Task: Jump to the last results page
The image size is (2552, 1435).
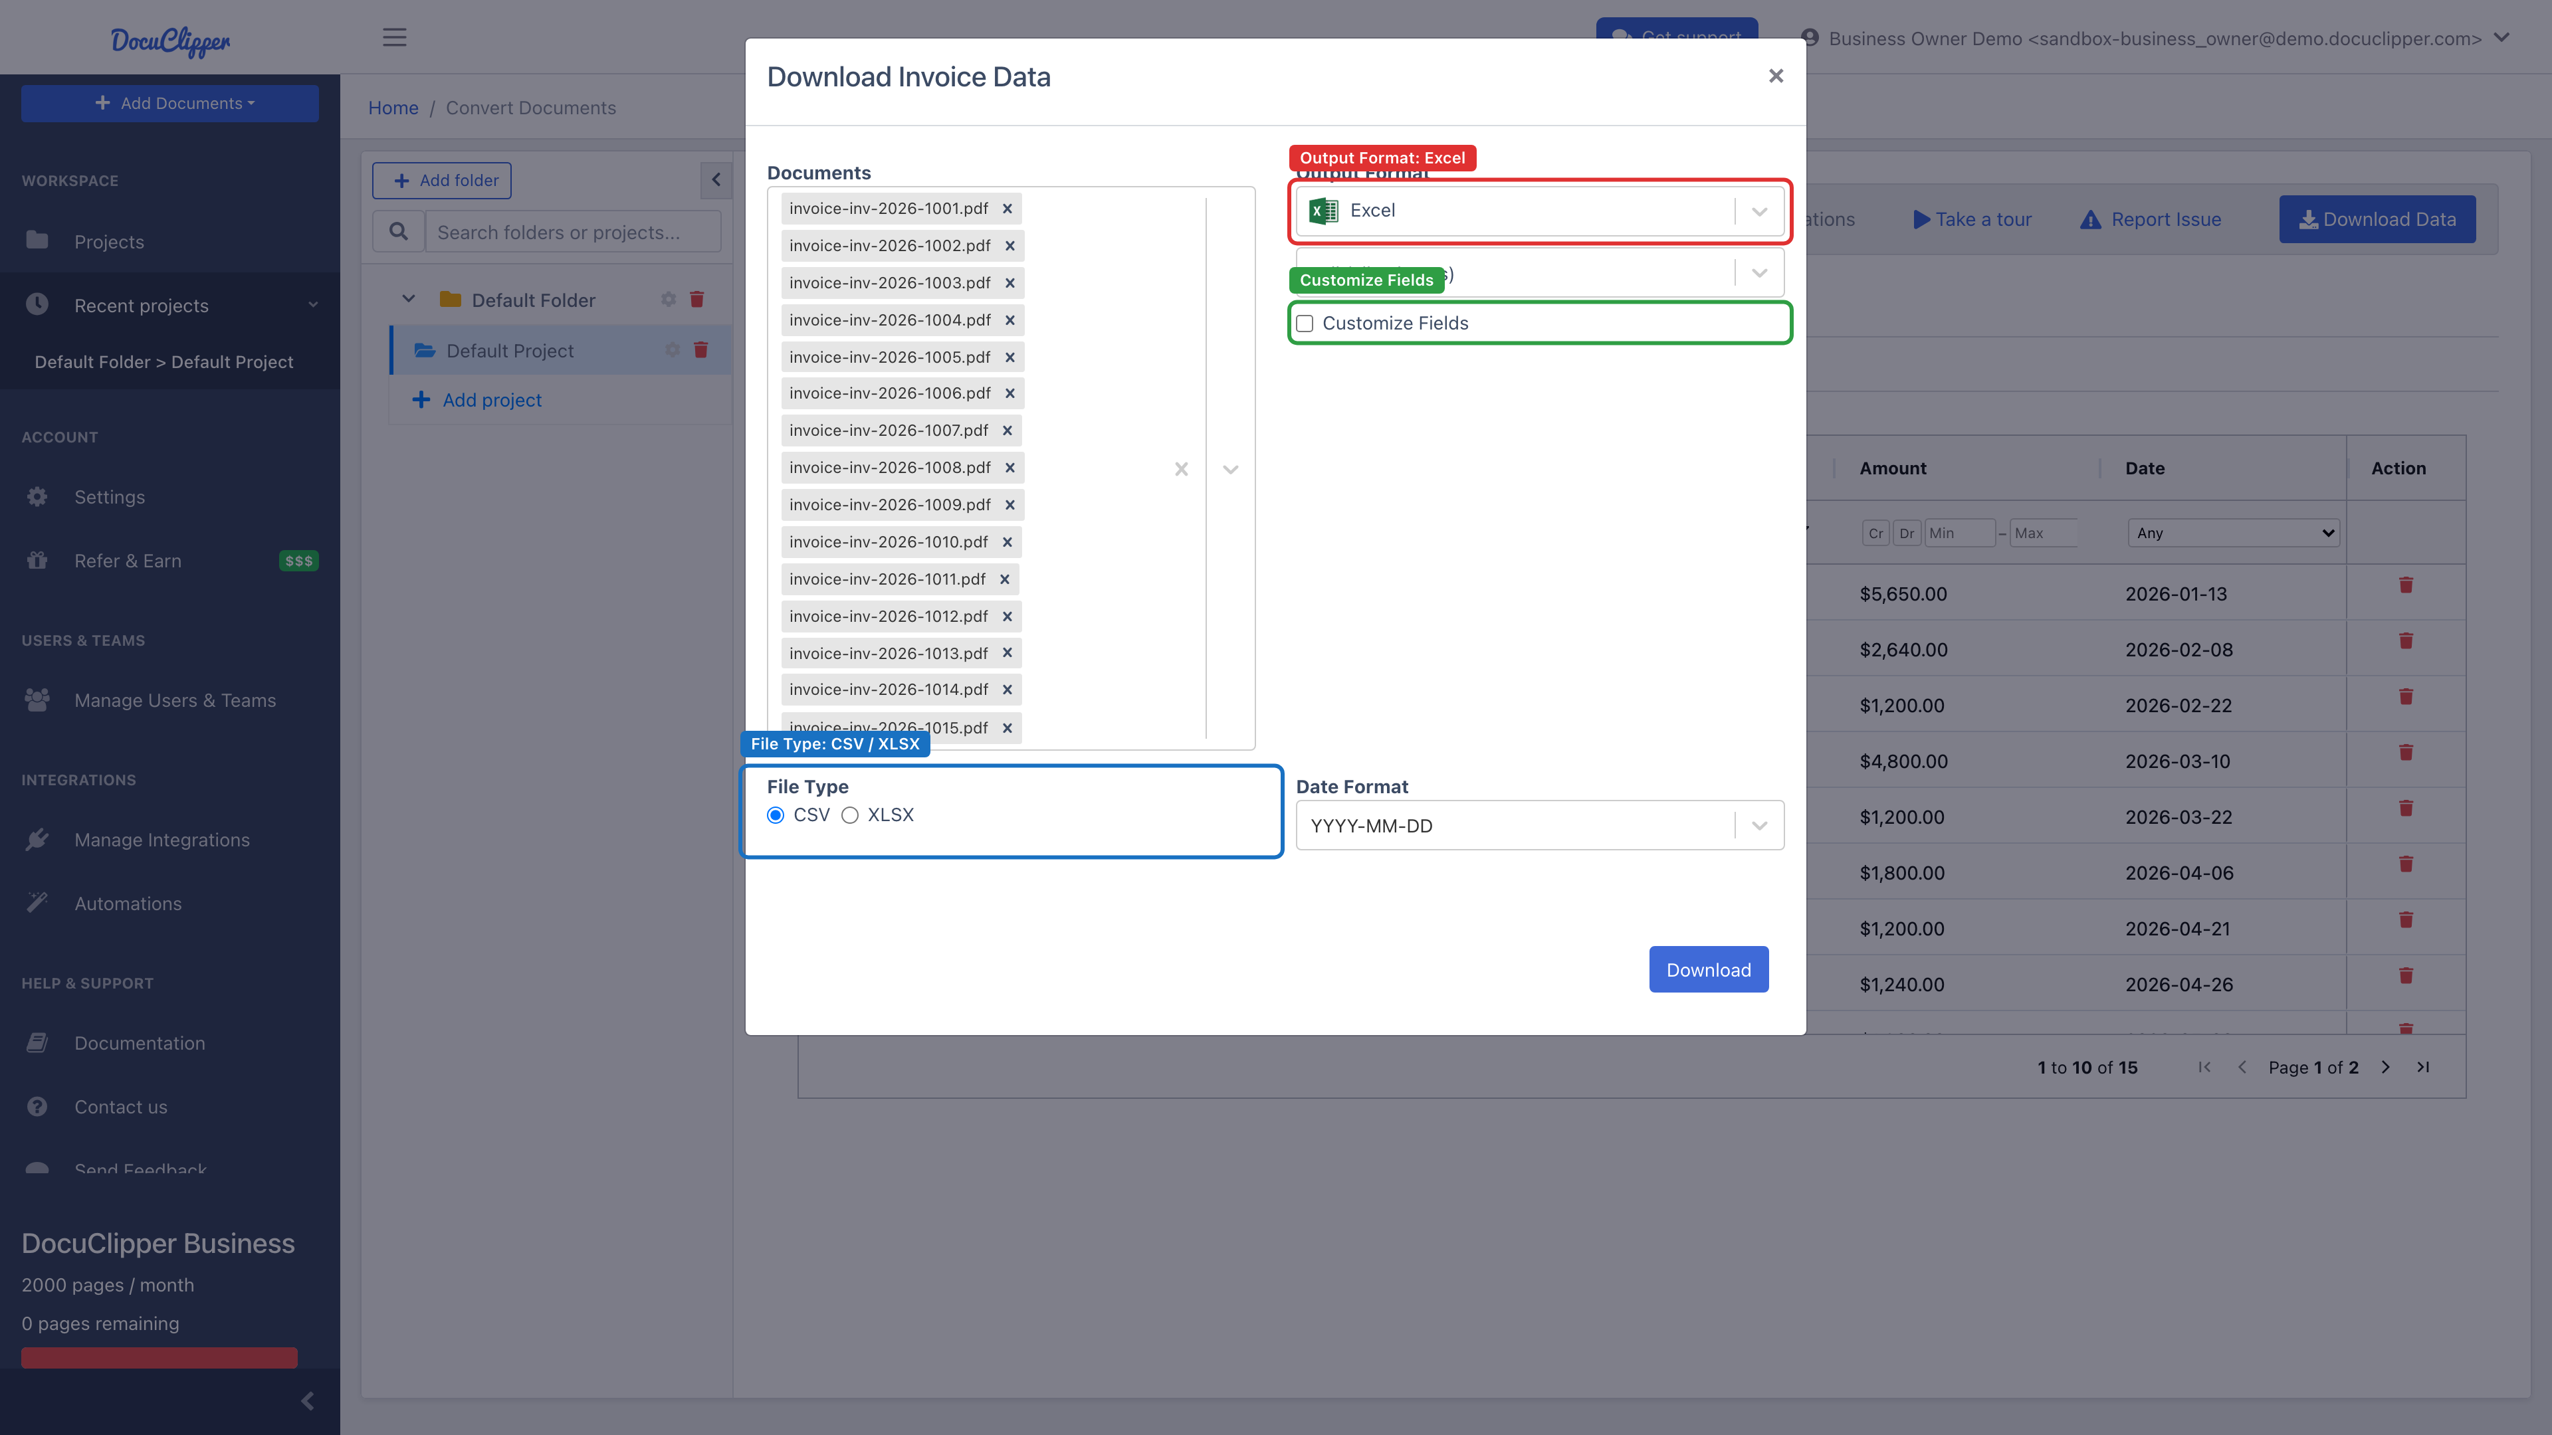Action: click(x=2422, y=1068)
